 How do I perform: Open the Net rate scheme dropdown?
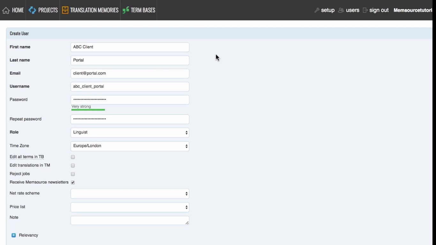130,194
